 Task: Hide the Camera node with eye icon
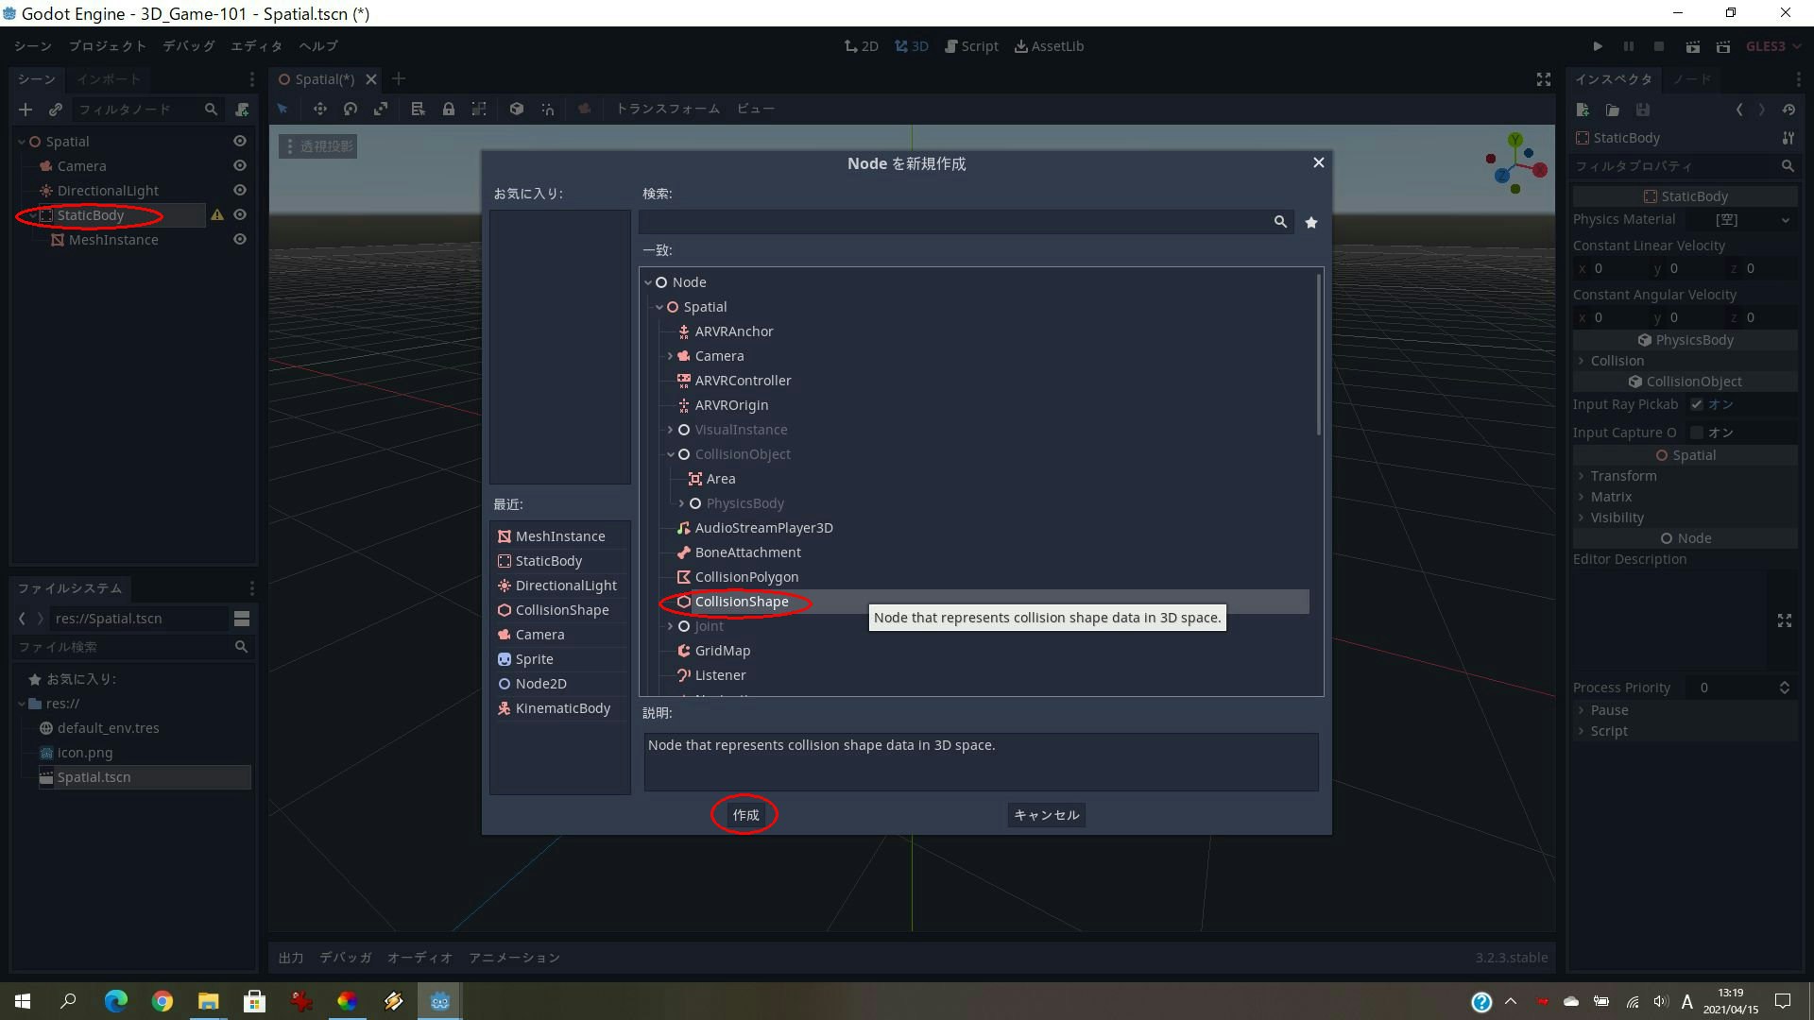240,166
